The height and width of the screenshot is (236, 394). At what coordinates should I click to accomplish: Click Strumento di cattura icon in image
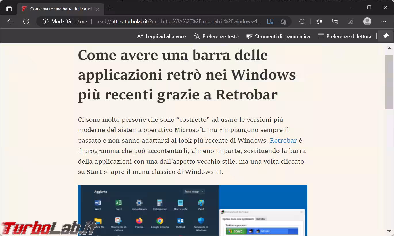point(118,221)
